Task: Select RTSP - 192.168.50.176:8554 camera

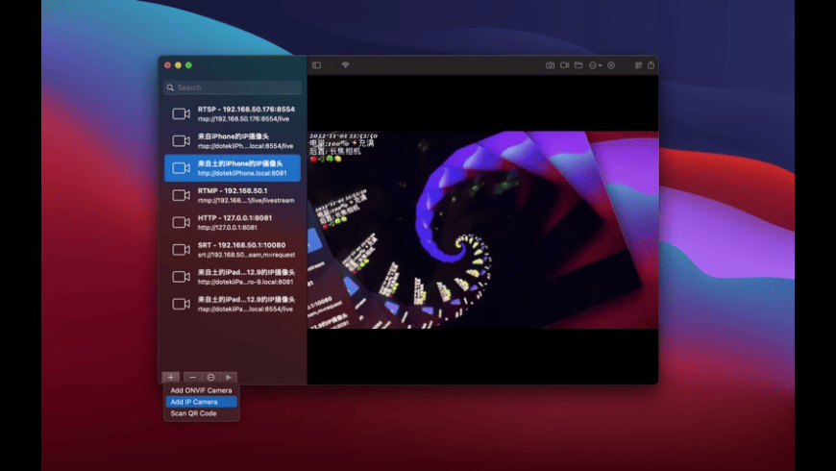Action: click(233, 113)
